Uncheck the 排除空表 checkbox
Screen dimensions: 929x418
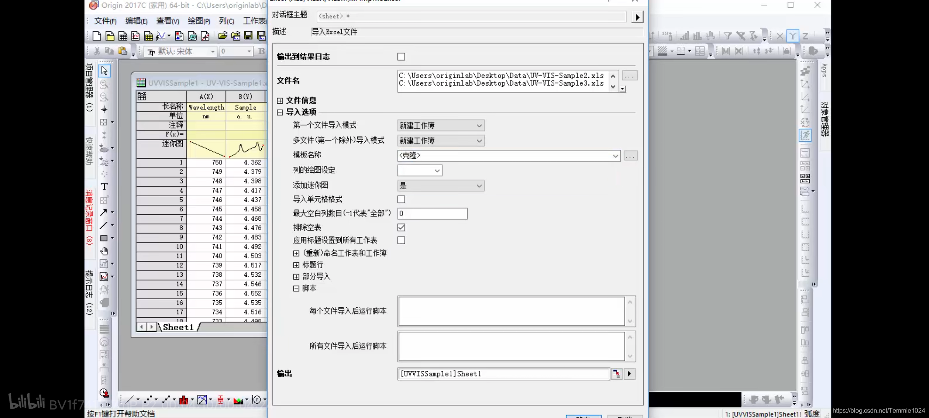click(x=401, y=228)
